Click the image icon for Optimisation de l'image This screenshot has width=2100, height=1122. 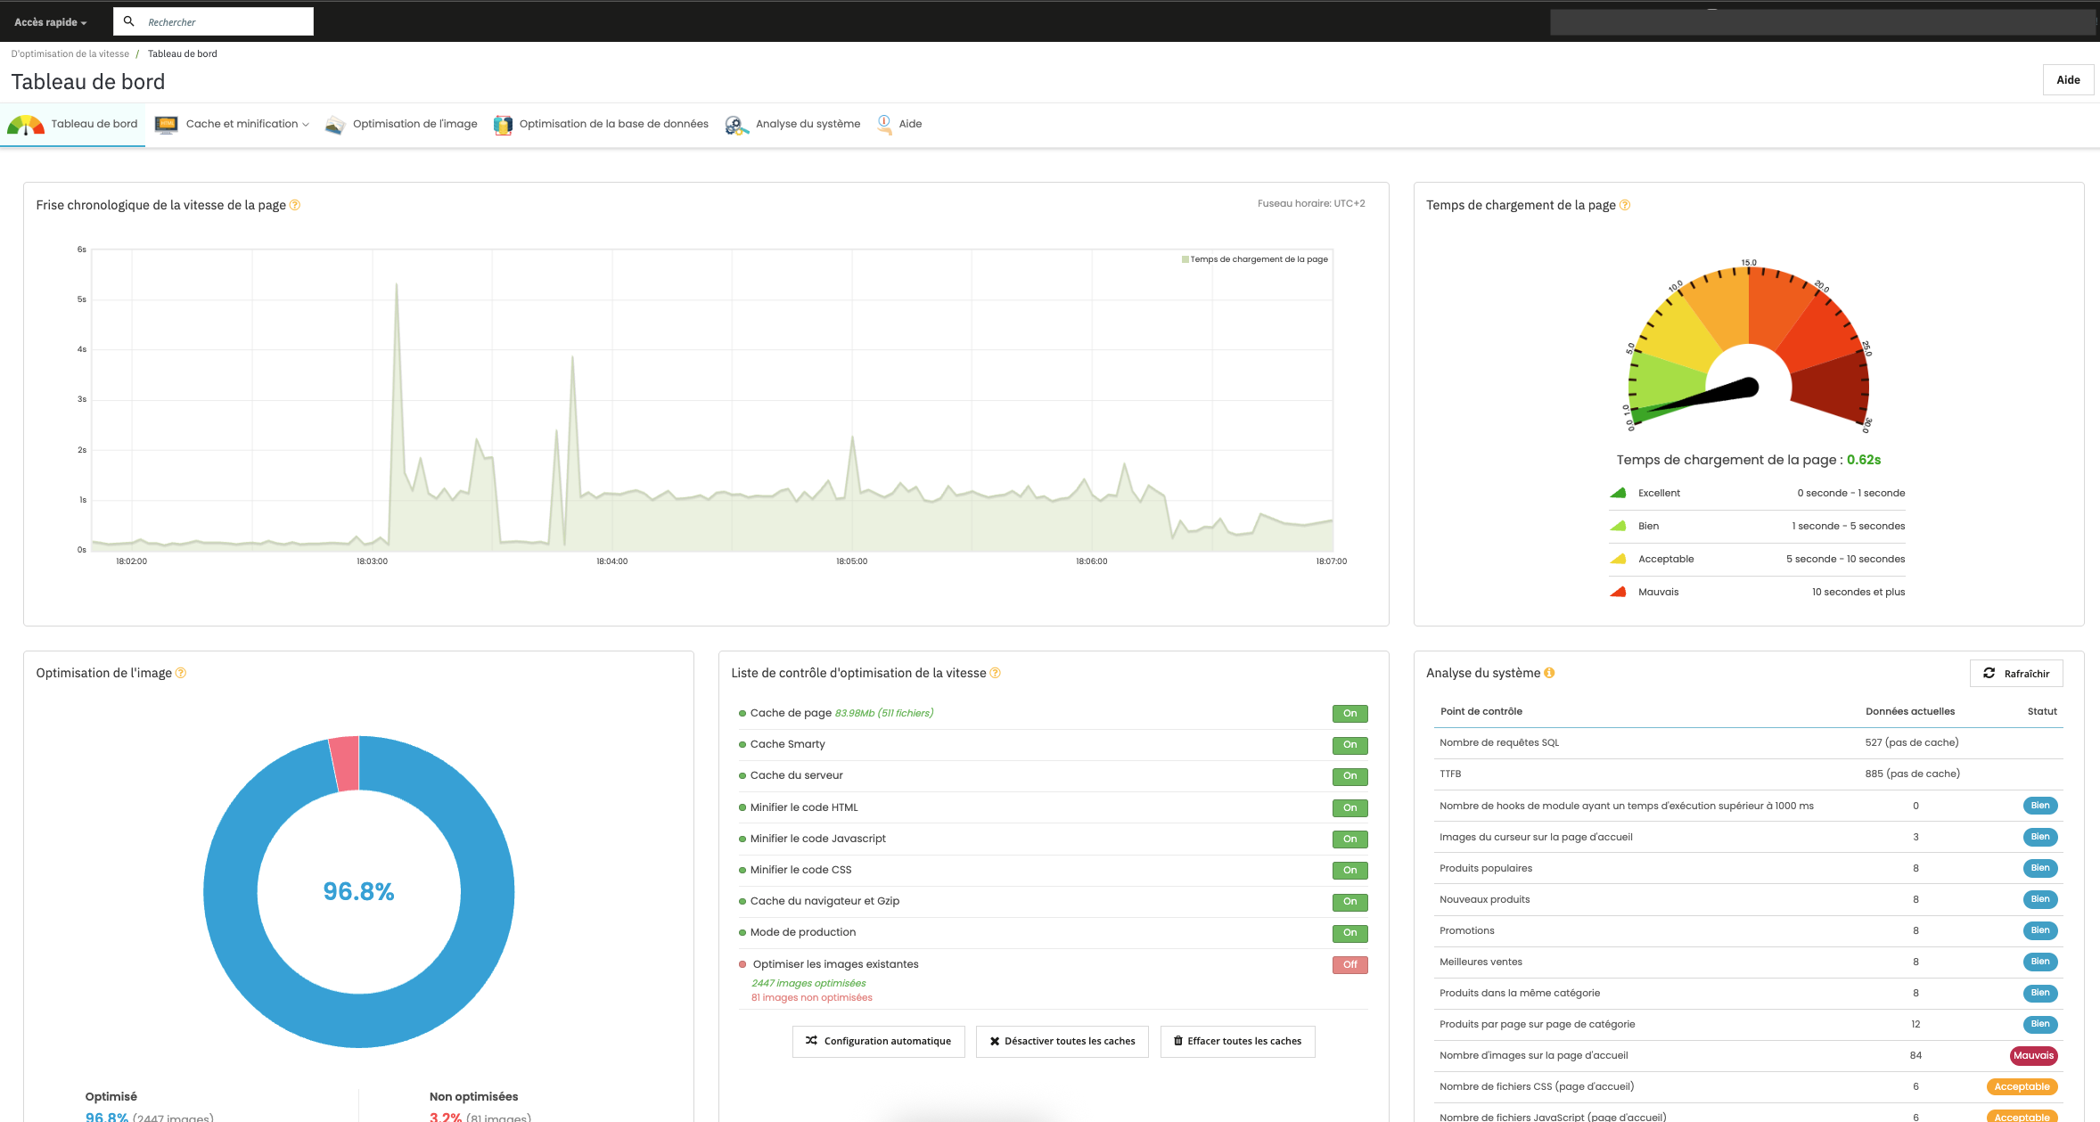coord(335,125)
